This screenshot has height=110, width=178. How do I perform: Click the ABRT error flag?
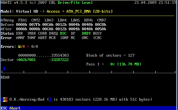(42, 38)
